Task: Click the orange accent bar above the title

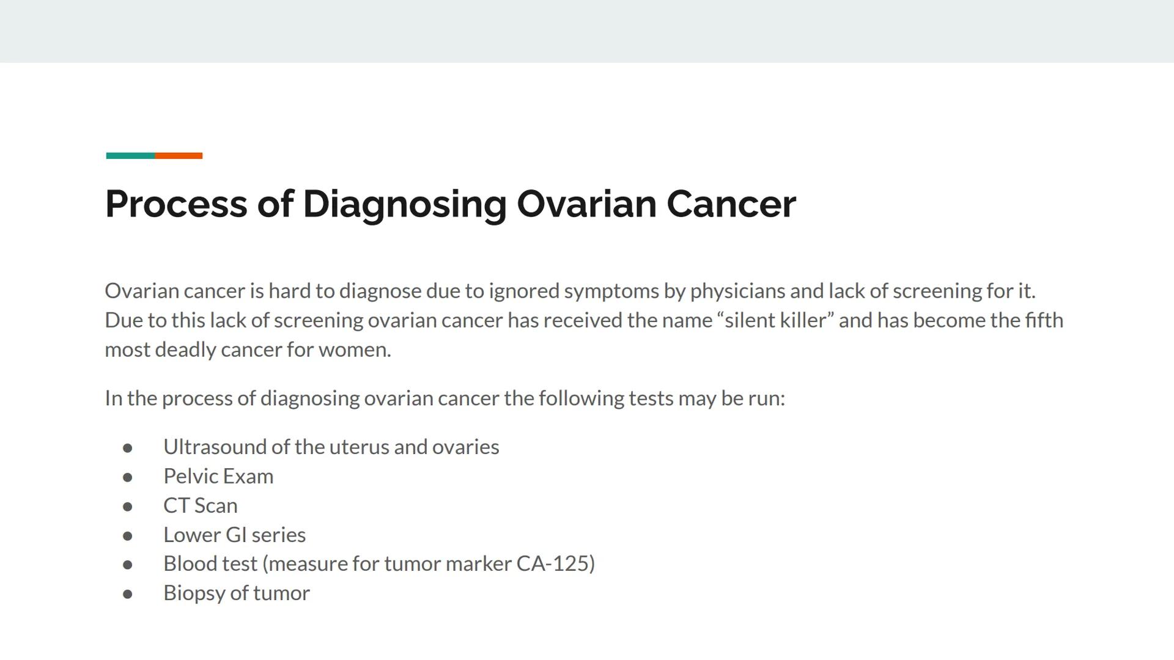Action: [x=179, y=156]
